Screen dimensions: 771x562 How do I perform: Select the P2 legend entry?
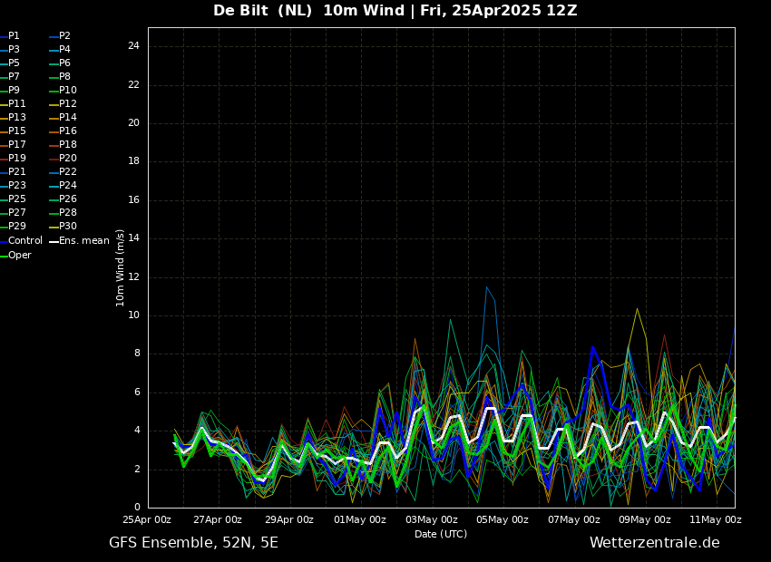pyautogui.click(x=64, y=36)
